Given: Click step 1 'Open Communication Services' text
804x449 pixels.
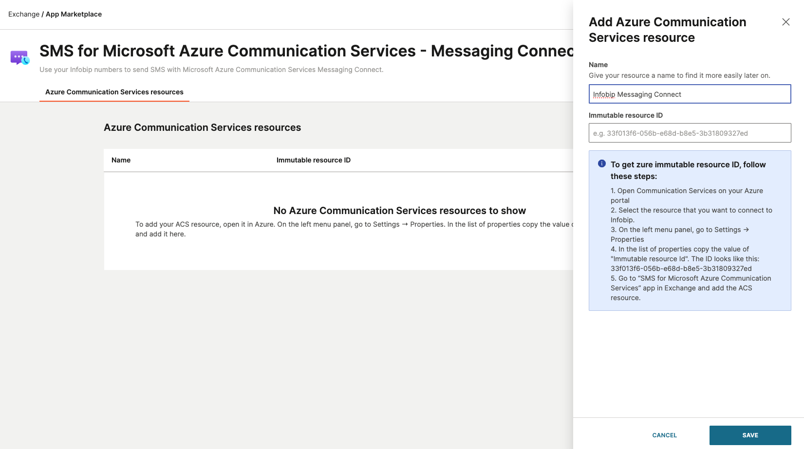Looking at the screenshot, I should pos(687,196).
